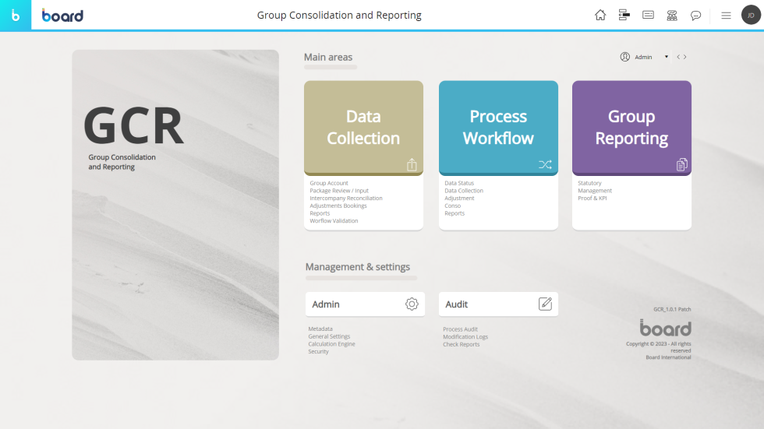
Task: Open the hamburger menu
Action: coord(726,15)
